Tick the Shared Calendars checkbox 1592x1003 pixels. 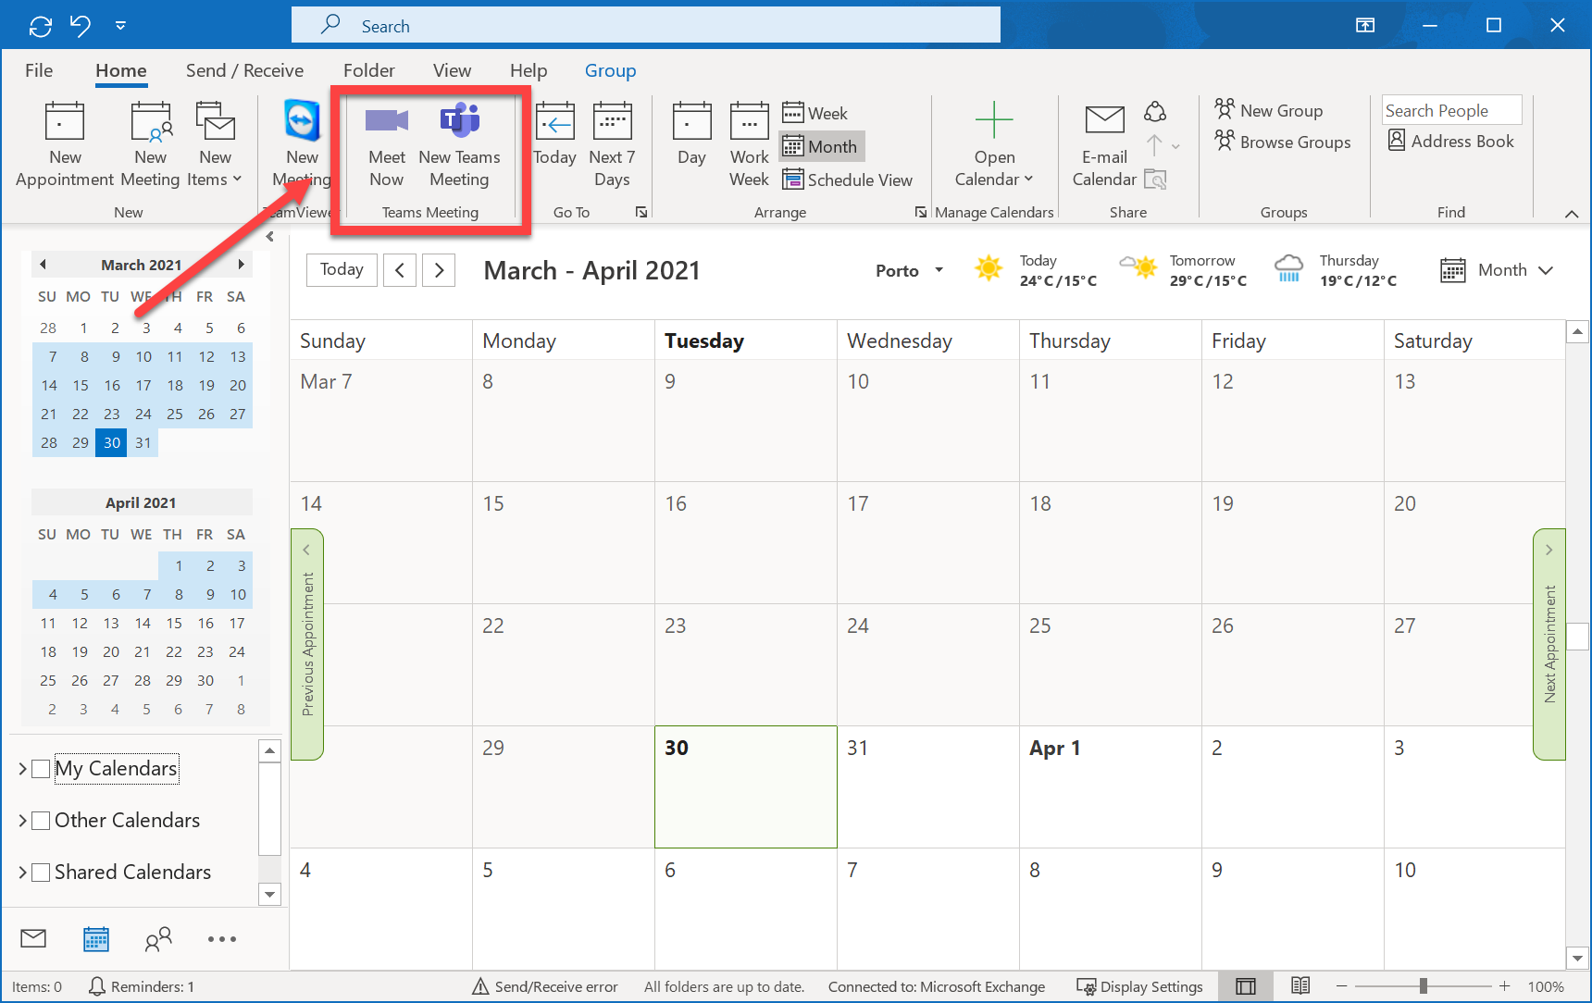click(x=41, y=873)
